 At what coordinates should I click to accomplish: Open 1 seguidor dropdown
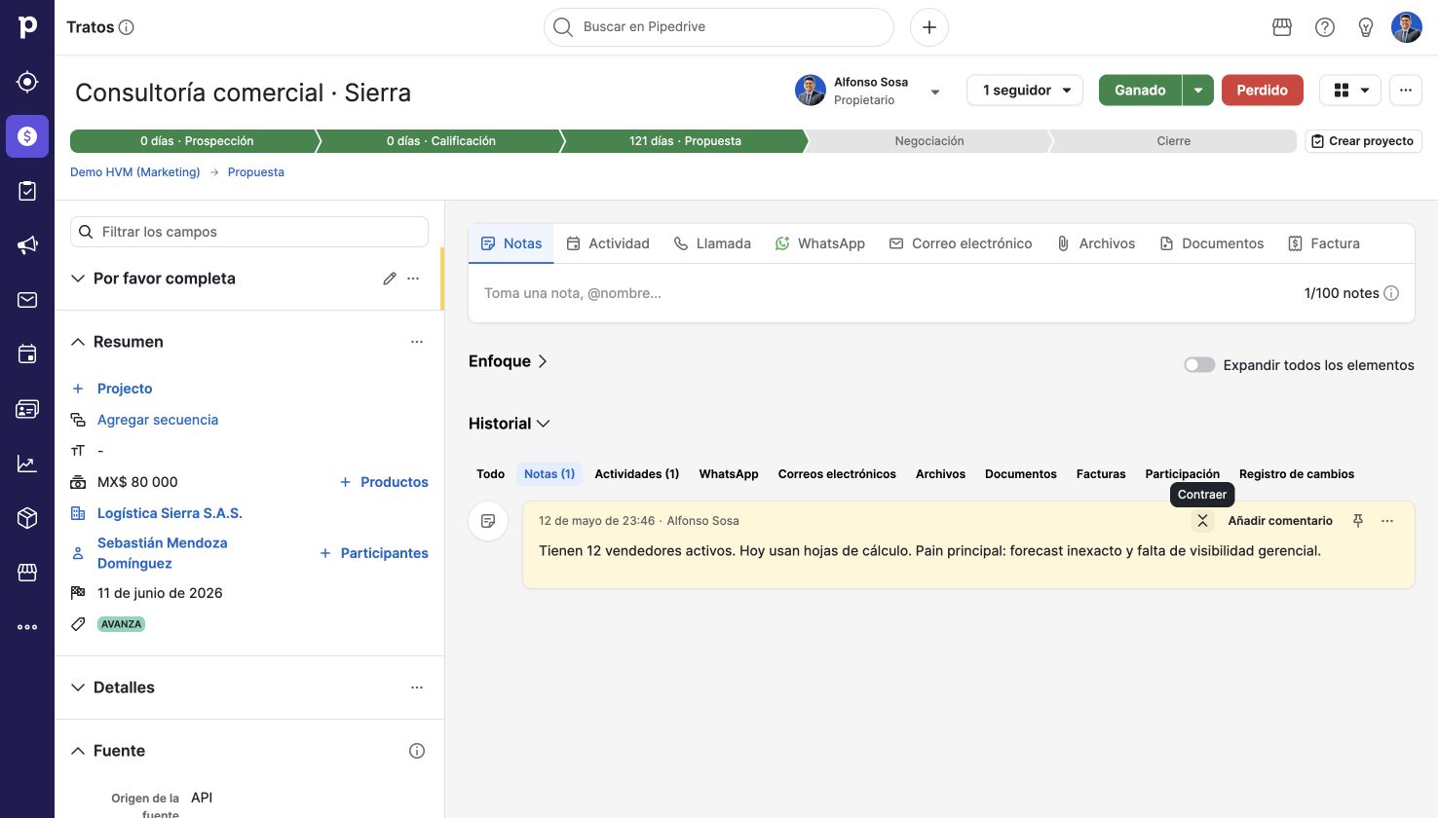point(1025,91)
